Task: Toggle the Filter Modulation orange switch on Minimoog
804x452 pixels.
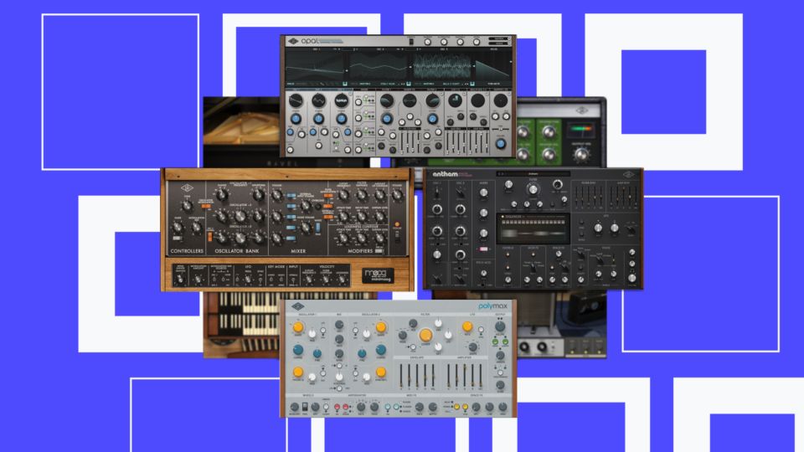Action: pos(328,196)
